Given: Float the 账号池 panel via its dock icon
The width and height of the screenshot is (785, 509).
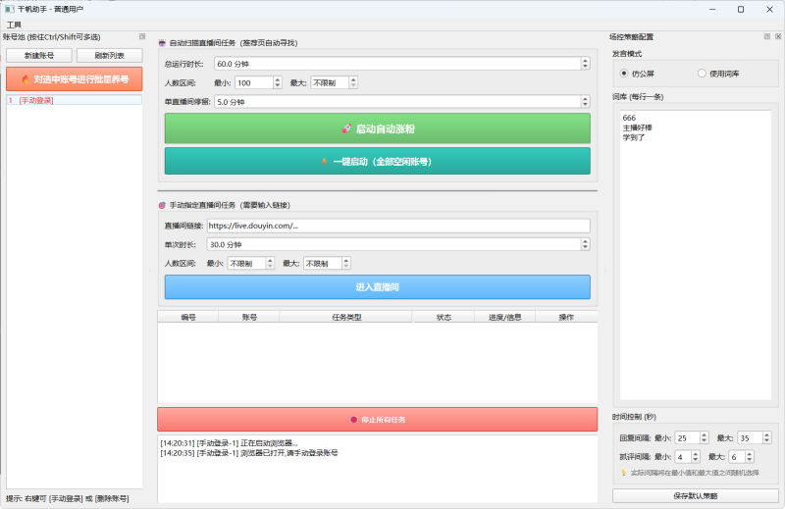Looking at the screenshot, I should pos(142,36).
